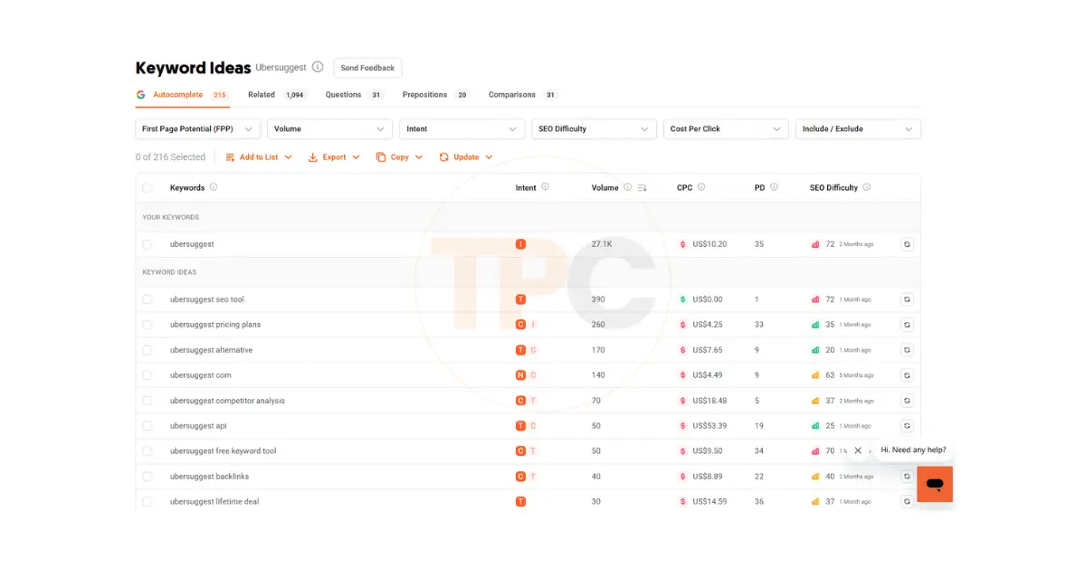Image resolution: width=1086 pixels, height=568 pixels.
Task: Toggle the select-all checkbox in Keywords header
Action: (148, 188)
